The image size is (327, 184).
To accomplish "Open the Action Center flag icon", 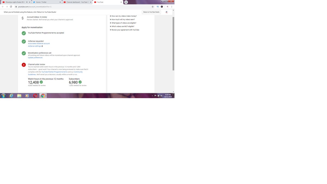I will click(x=155, y=96).
